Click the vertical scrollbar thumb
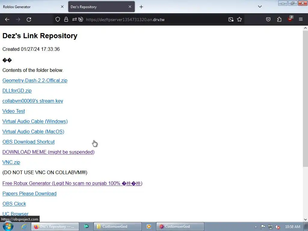The height and width of the screenshot is (231, 308). (x=305, y=99)
